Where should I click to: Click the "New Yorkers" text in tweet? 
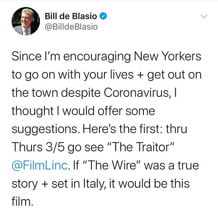click(x=168, y=56)
